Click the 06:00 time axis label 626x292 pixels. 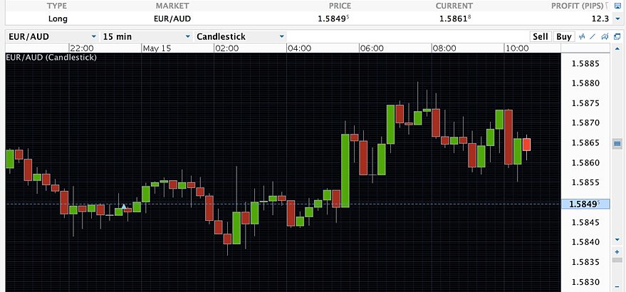[372, 48]
